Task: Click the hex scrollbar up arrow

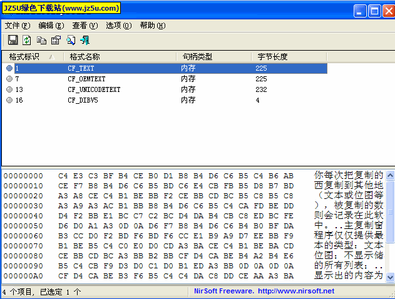Action: (x=390, y=175)
